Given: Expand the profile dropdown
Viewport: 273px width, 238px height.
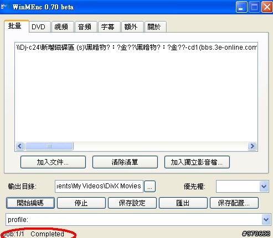Looking at the screenshot, I should tap(266, 219).
